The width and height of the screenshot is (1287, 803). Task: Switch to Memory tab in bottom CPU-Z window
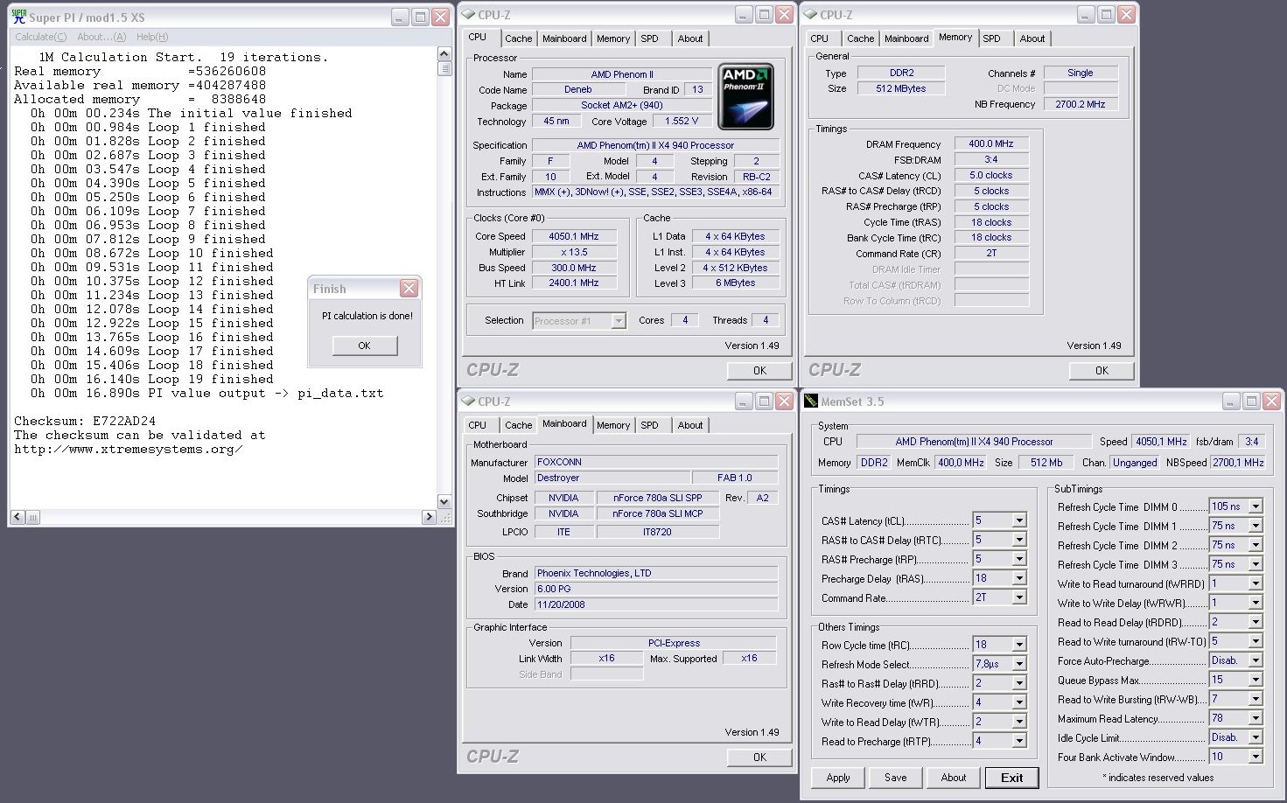(613, 425)
